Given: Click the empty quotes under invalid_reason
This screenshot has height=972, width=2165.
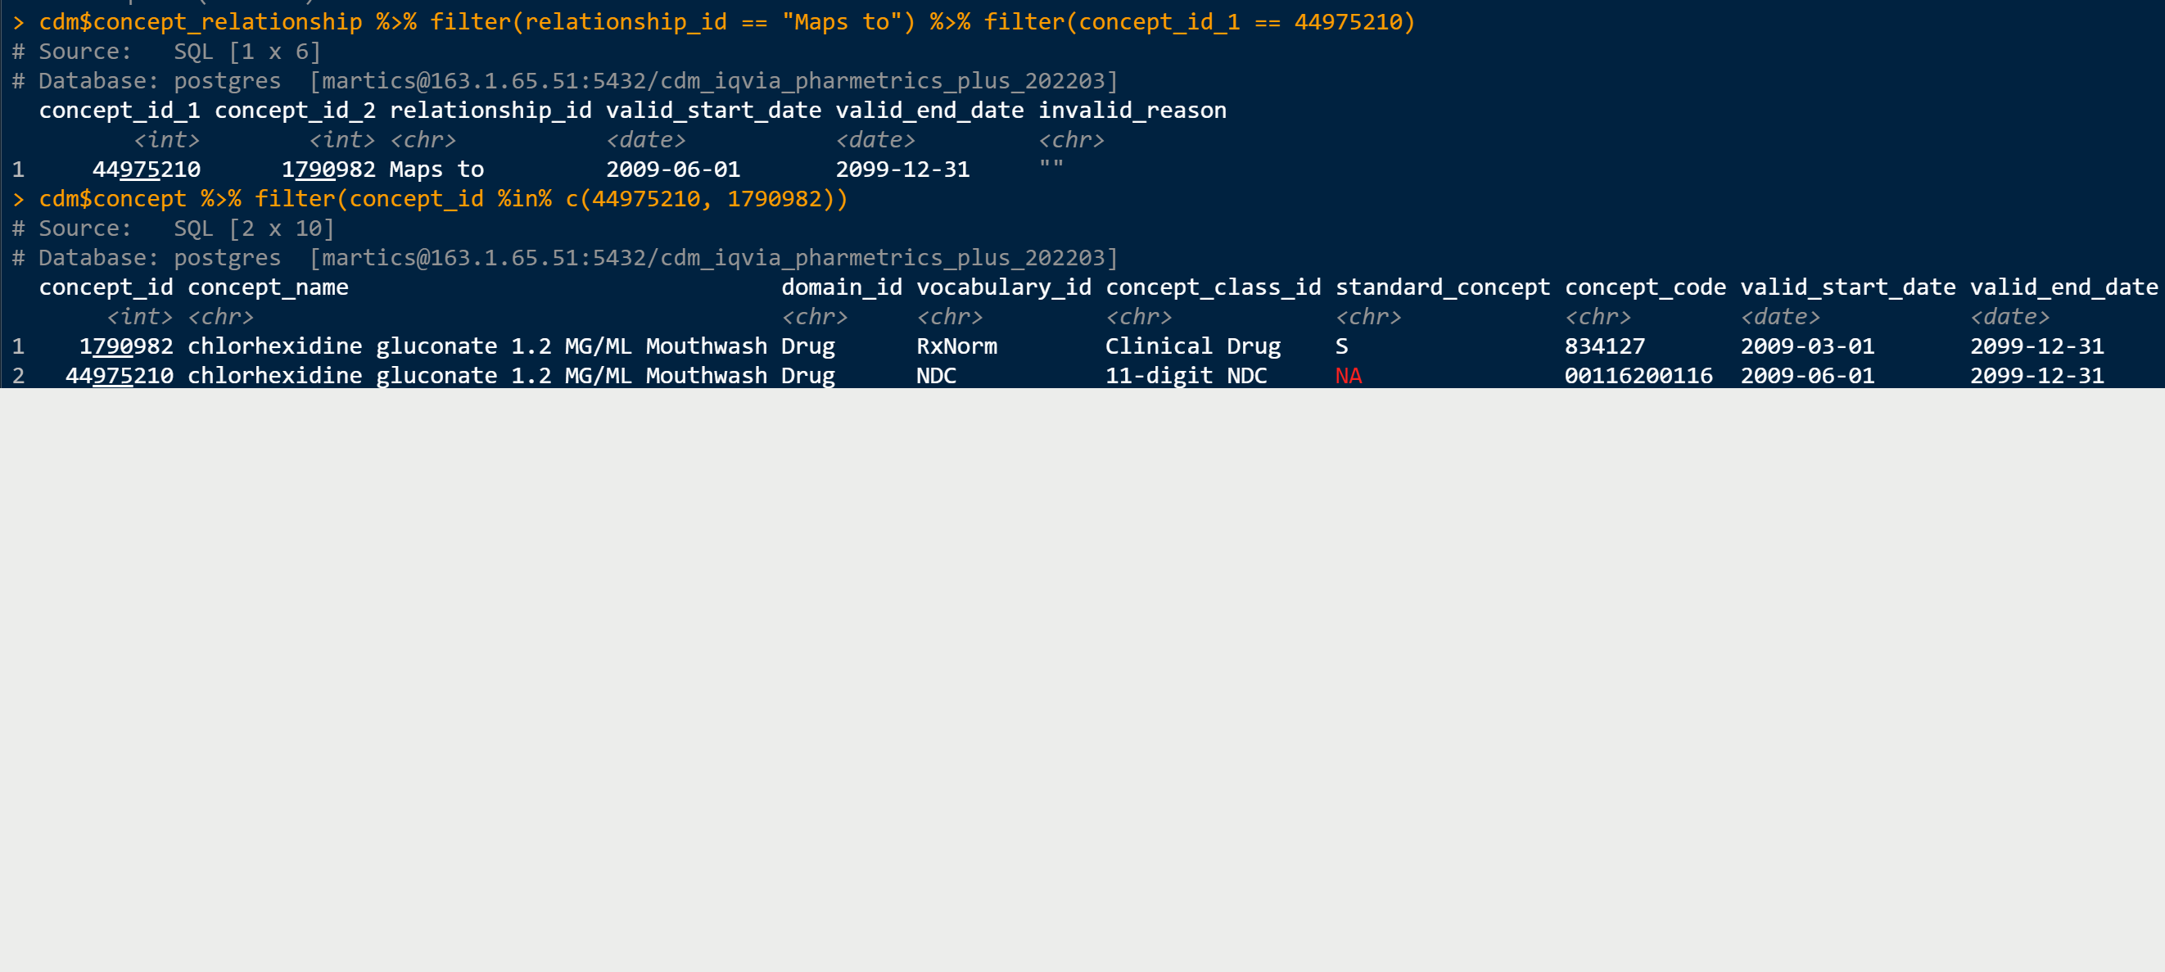Looking at the screenshot, I should click(1051, 166).
